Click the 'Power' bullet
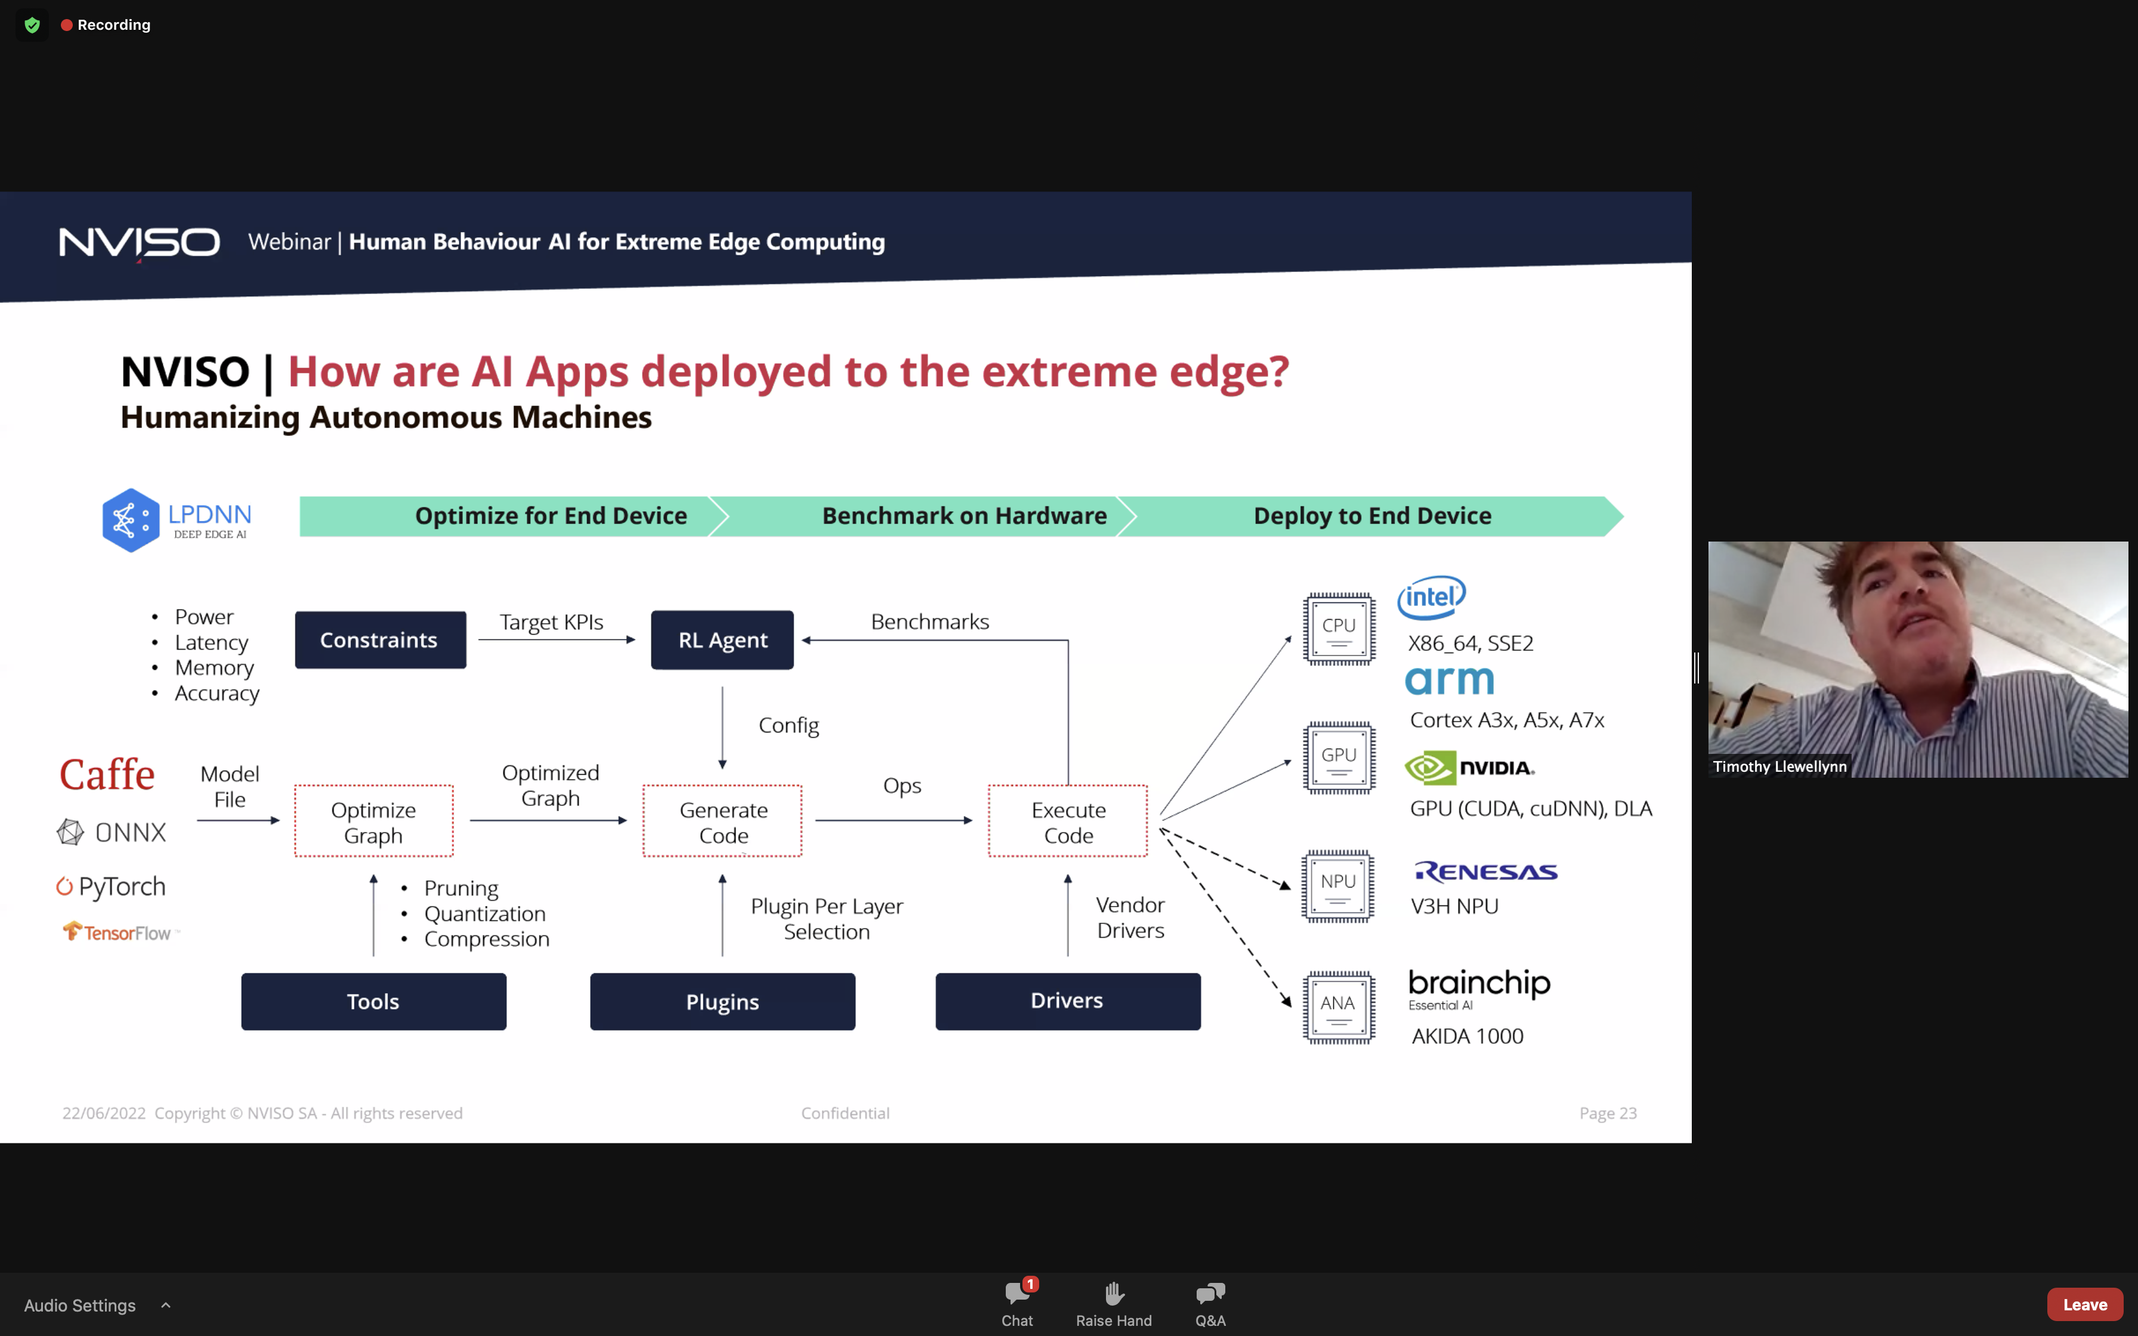2138x1336 pixels. coord(204,617)
